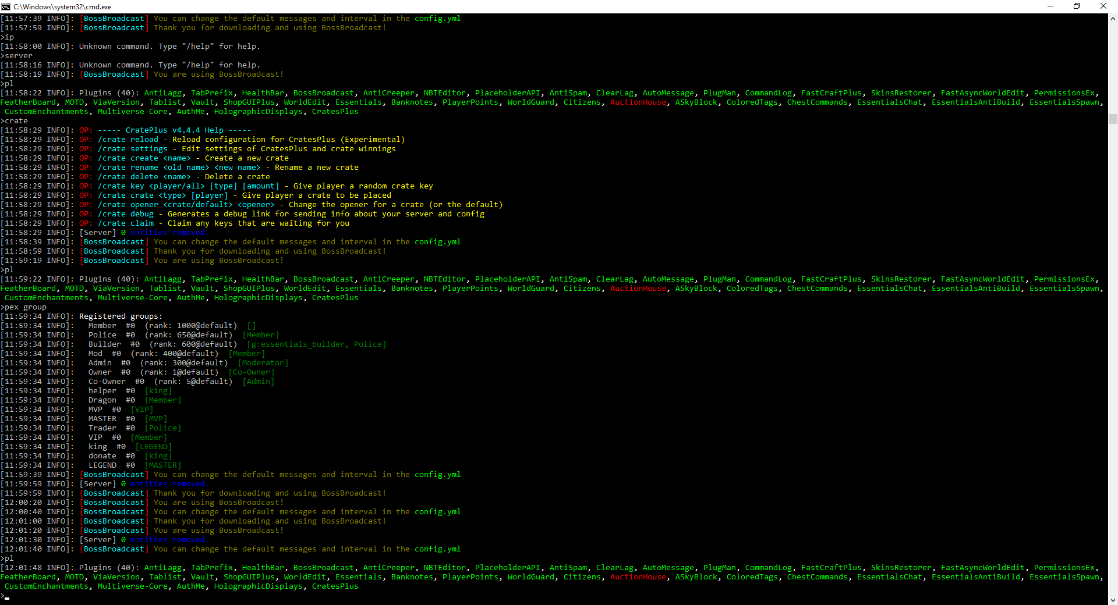1118x605 pixels.
Task: Click the '>crate' command line
Action: (14, 121)
